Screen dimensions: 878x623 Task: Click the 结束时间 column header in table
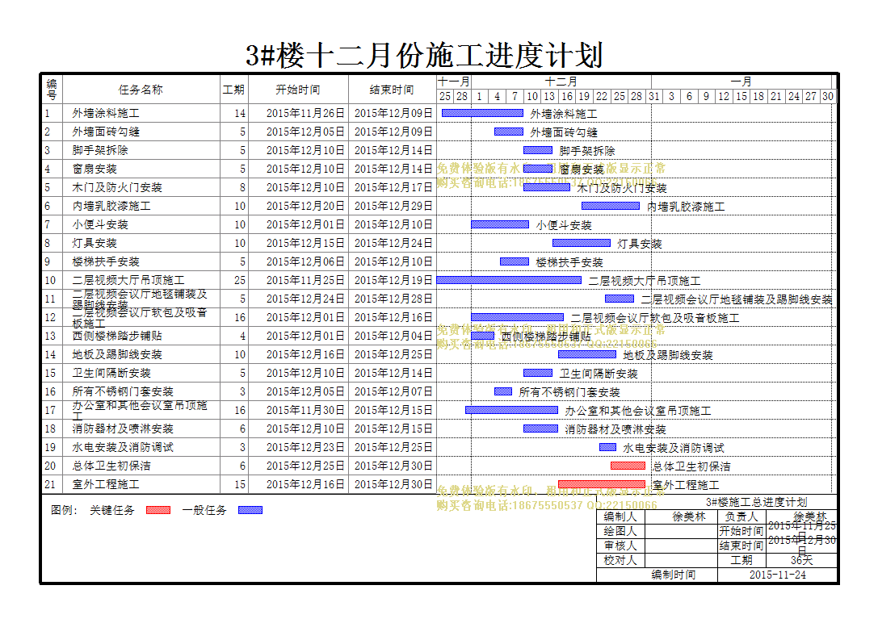(x=392, y=90)
